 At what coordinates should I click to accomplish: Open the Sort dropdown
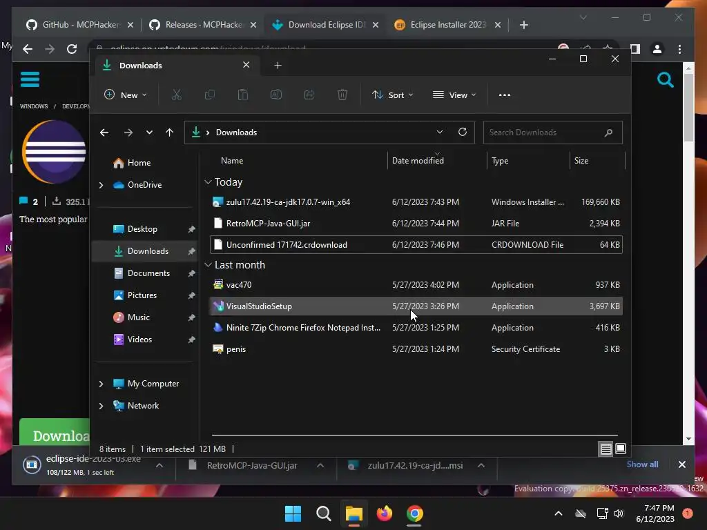click(392, 95)
